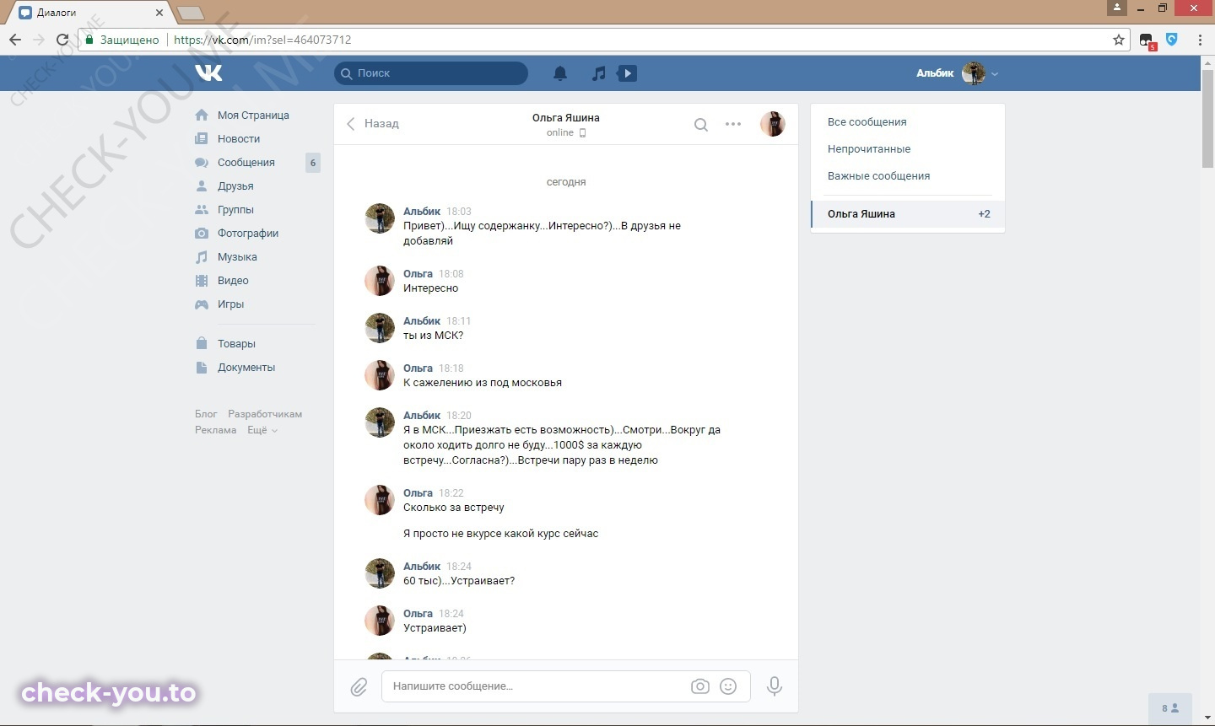Viewport: 1215px width, 726px height.
Task: Select the message '60 тыс)...Устраивает?'
Action: (x=459, y=581)
